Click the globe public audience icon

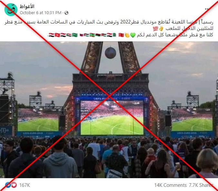(66, 13)
